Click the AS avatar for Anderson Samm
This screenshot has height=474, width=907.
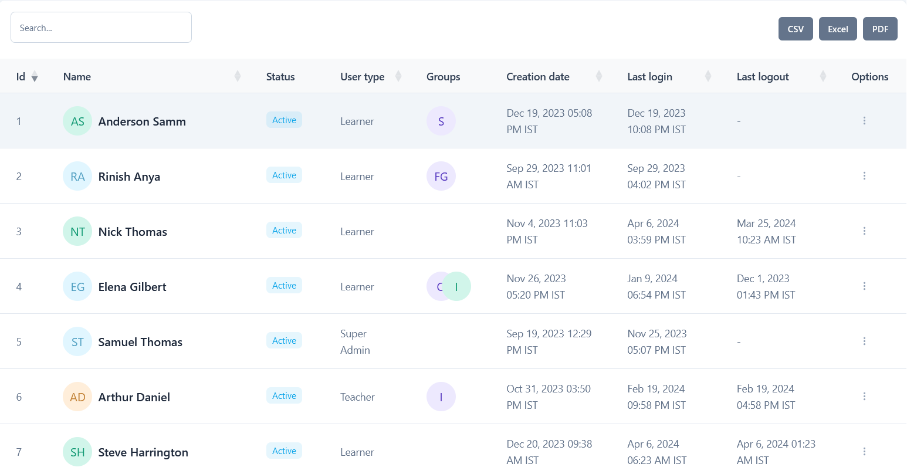pyautogui.click(x=77, y=121)
